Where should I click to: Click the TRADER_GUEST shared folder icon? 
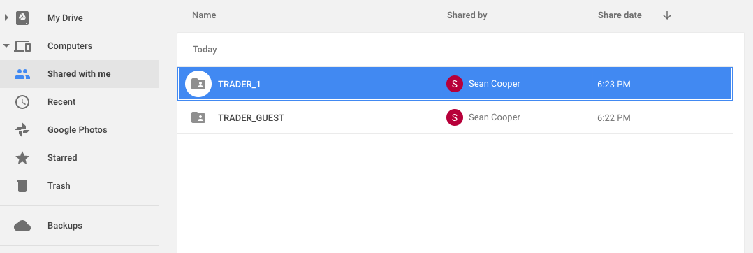198,117
